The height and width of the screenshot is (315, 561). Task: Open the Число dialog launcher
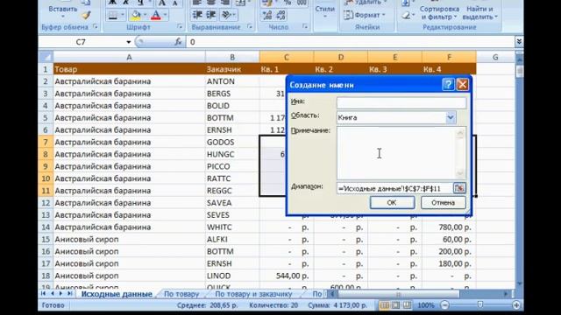click(x=305, y=27)
